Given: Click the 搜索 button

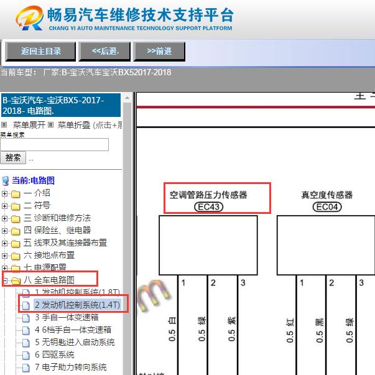Looking at the screenshot, I should tap(13, 157).
